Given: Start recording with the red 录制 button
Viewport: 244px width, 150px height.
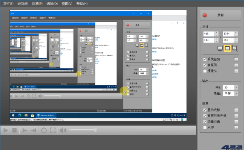Looking at the screenshot, I should [220, 15].
